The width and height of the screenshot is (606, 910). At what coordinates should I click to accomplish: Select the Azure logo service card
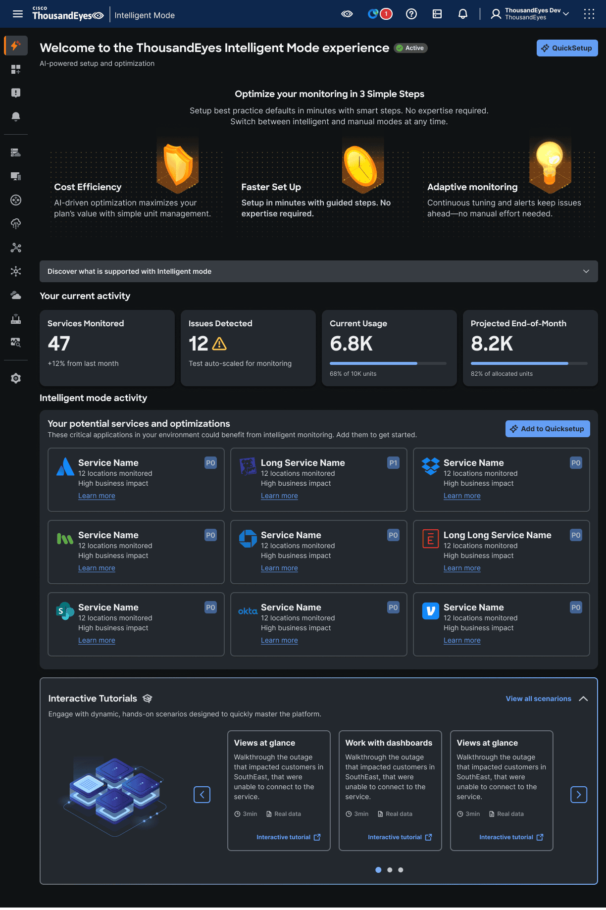coord(136,480)
